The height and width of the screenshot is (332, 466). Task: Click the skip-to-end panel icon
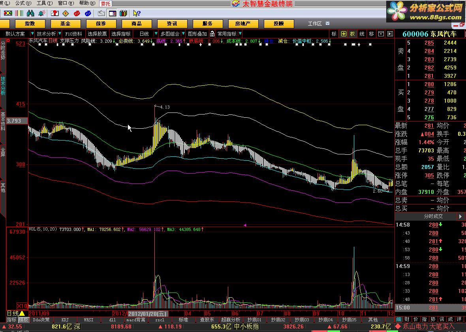click(390, 34)
